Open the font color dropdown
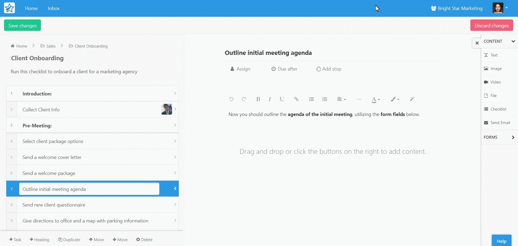518x246 pixels. point(376,99)
